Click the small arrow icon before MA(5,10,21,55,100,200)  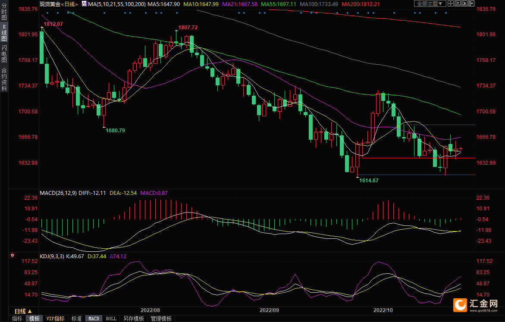pos(85,4)
